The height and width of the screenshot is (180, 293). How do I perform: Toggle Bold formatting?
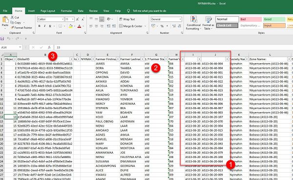click(x=39, y=26)
